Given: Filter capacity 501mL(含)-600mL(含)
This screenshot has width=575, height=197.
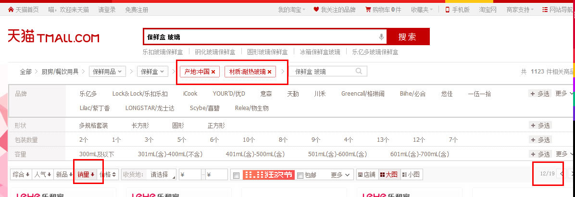Looking at the screenshot, I should (337, 154).
